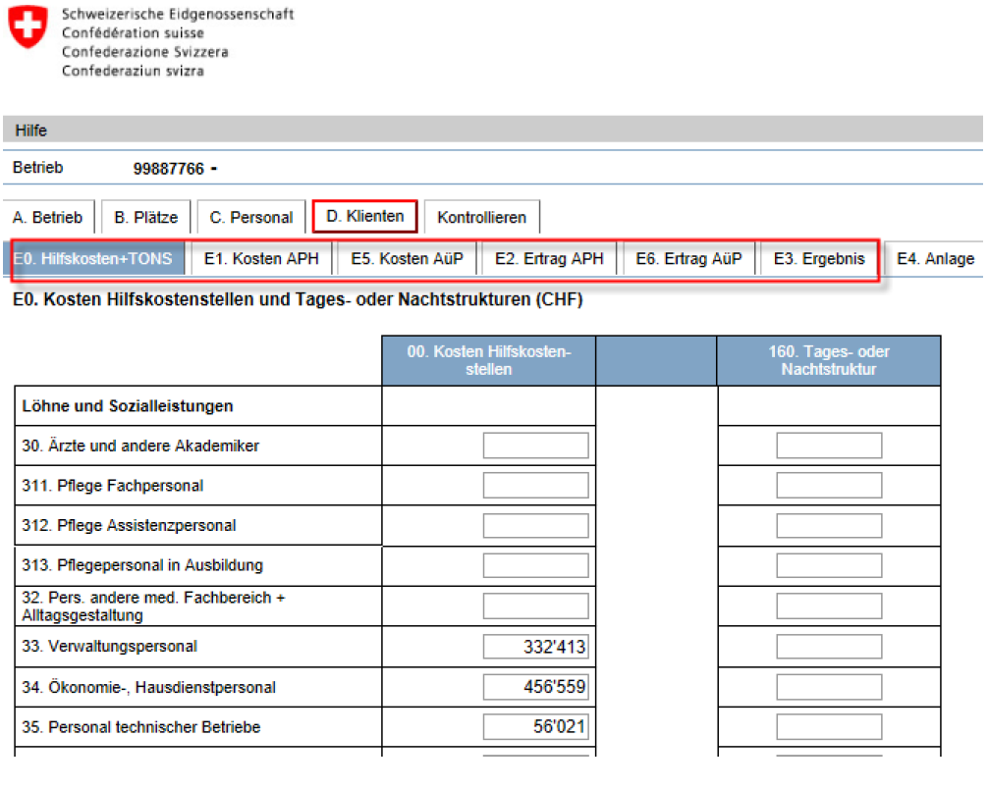This screenshot has width=988, height=789.
Task: Click Tages- oder Nachtstruktur field for Pflege Assistenzpersonal
Action: click(829, 526)
